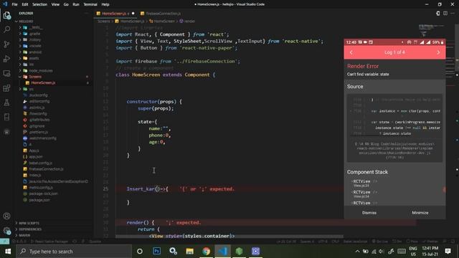Screen dimensions: 459x258
Task: Click Dismiss in the error overlay
Action: (x=369, y=213)
